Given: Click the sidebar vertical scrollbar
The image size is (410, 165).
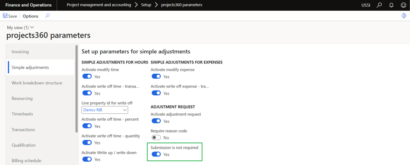Looking at the screenshot, I should 77,88.
